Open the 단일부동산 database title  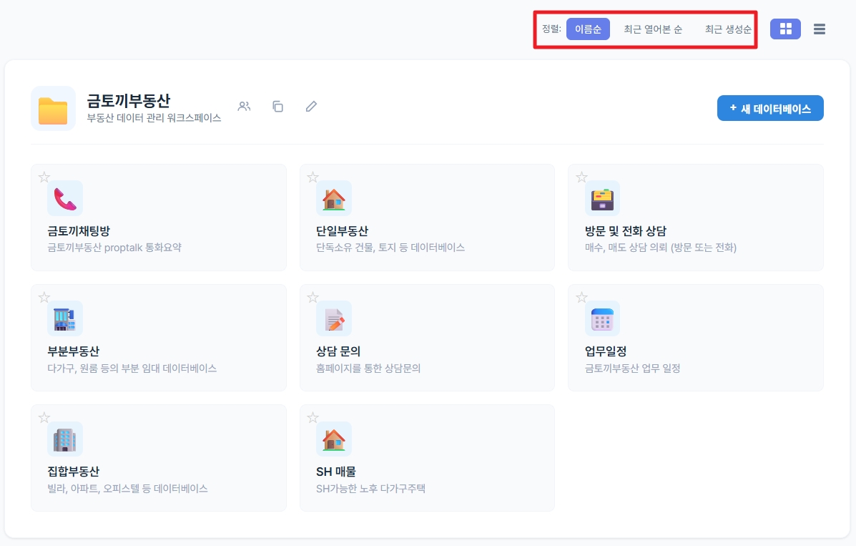pyautogui.click(x=343, y=231)
